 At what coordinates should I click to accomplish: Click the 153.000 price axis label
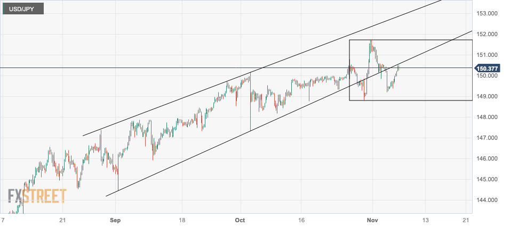pos(487,13)
